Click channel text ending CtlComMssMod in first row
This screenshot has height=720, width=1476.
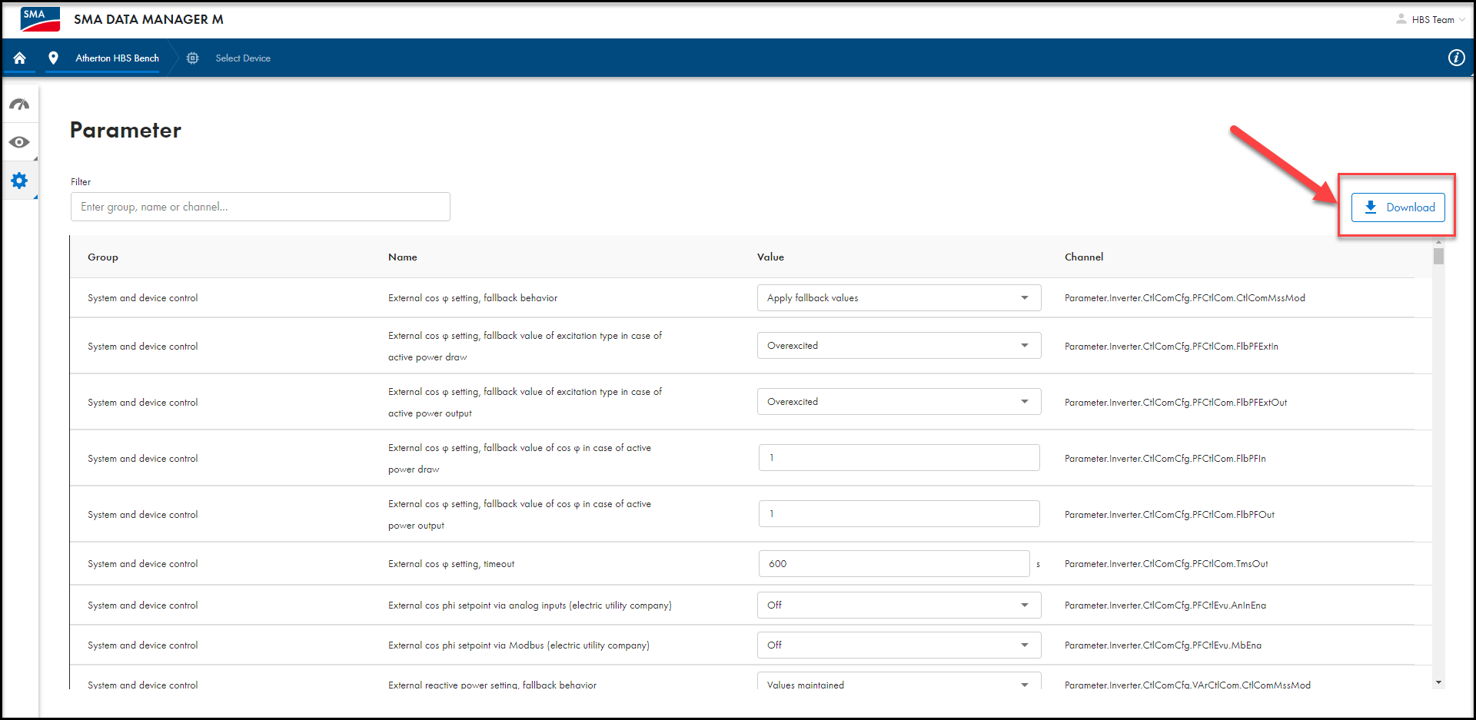[x=1185, y=298]
